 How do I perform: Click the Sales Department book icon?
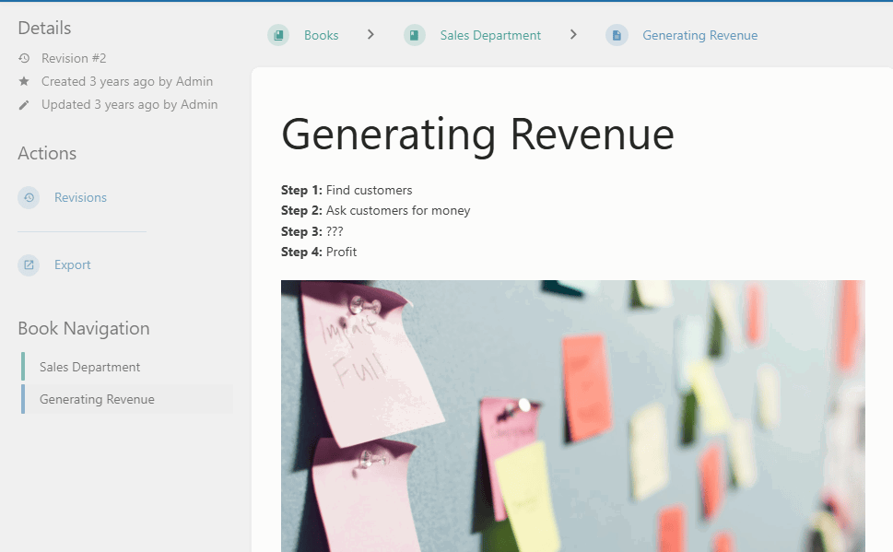[x=415, y=35]
